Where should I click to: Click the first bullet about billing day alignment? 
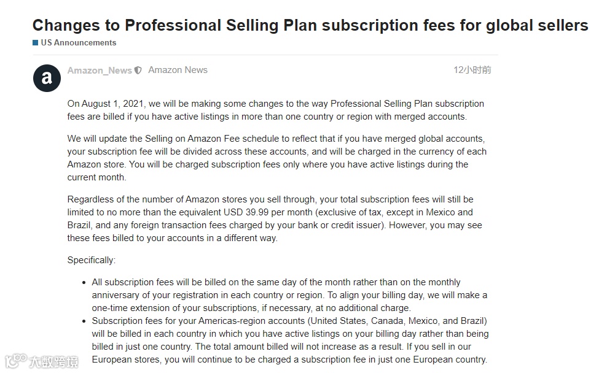[289, 295]
